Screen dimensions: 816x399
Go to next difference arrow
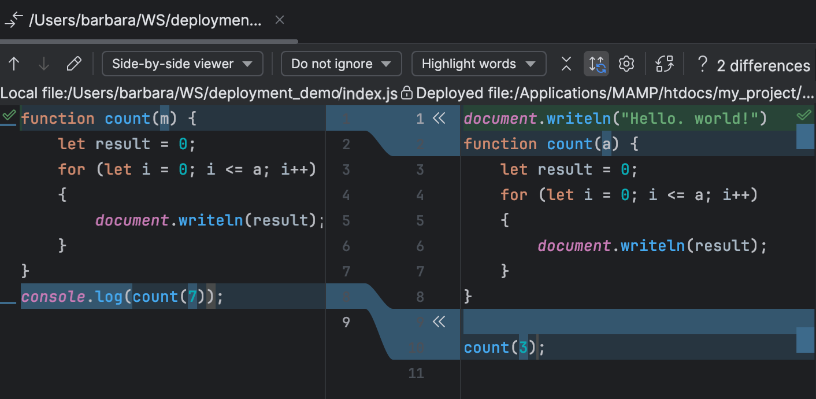(44, 64)
